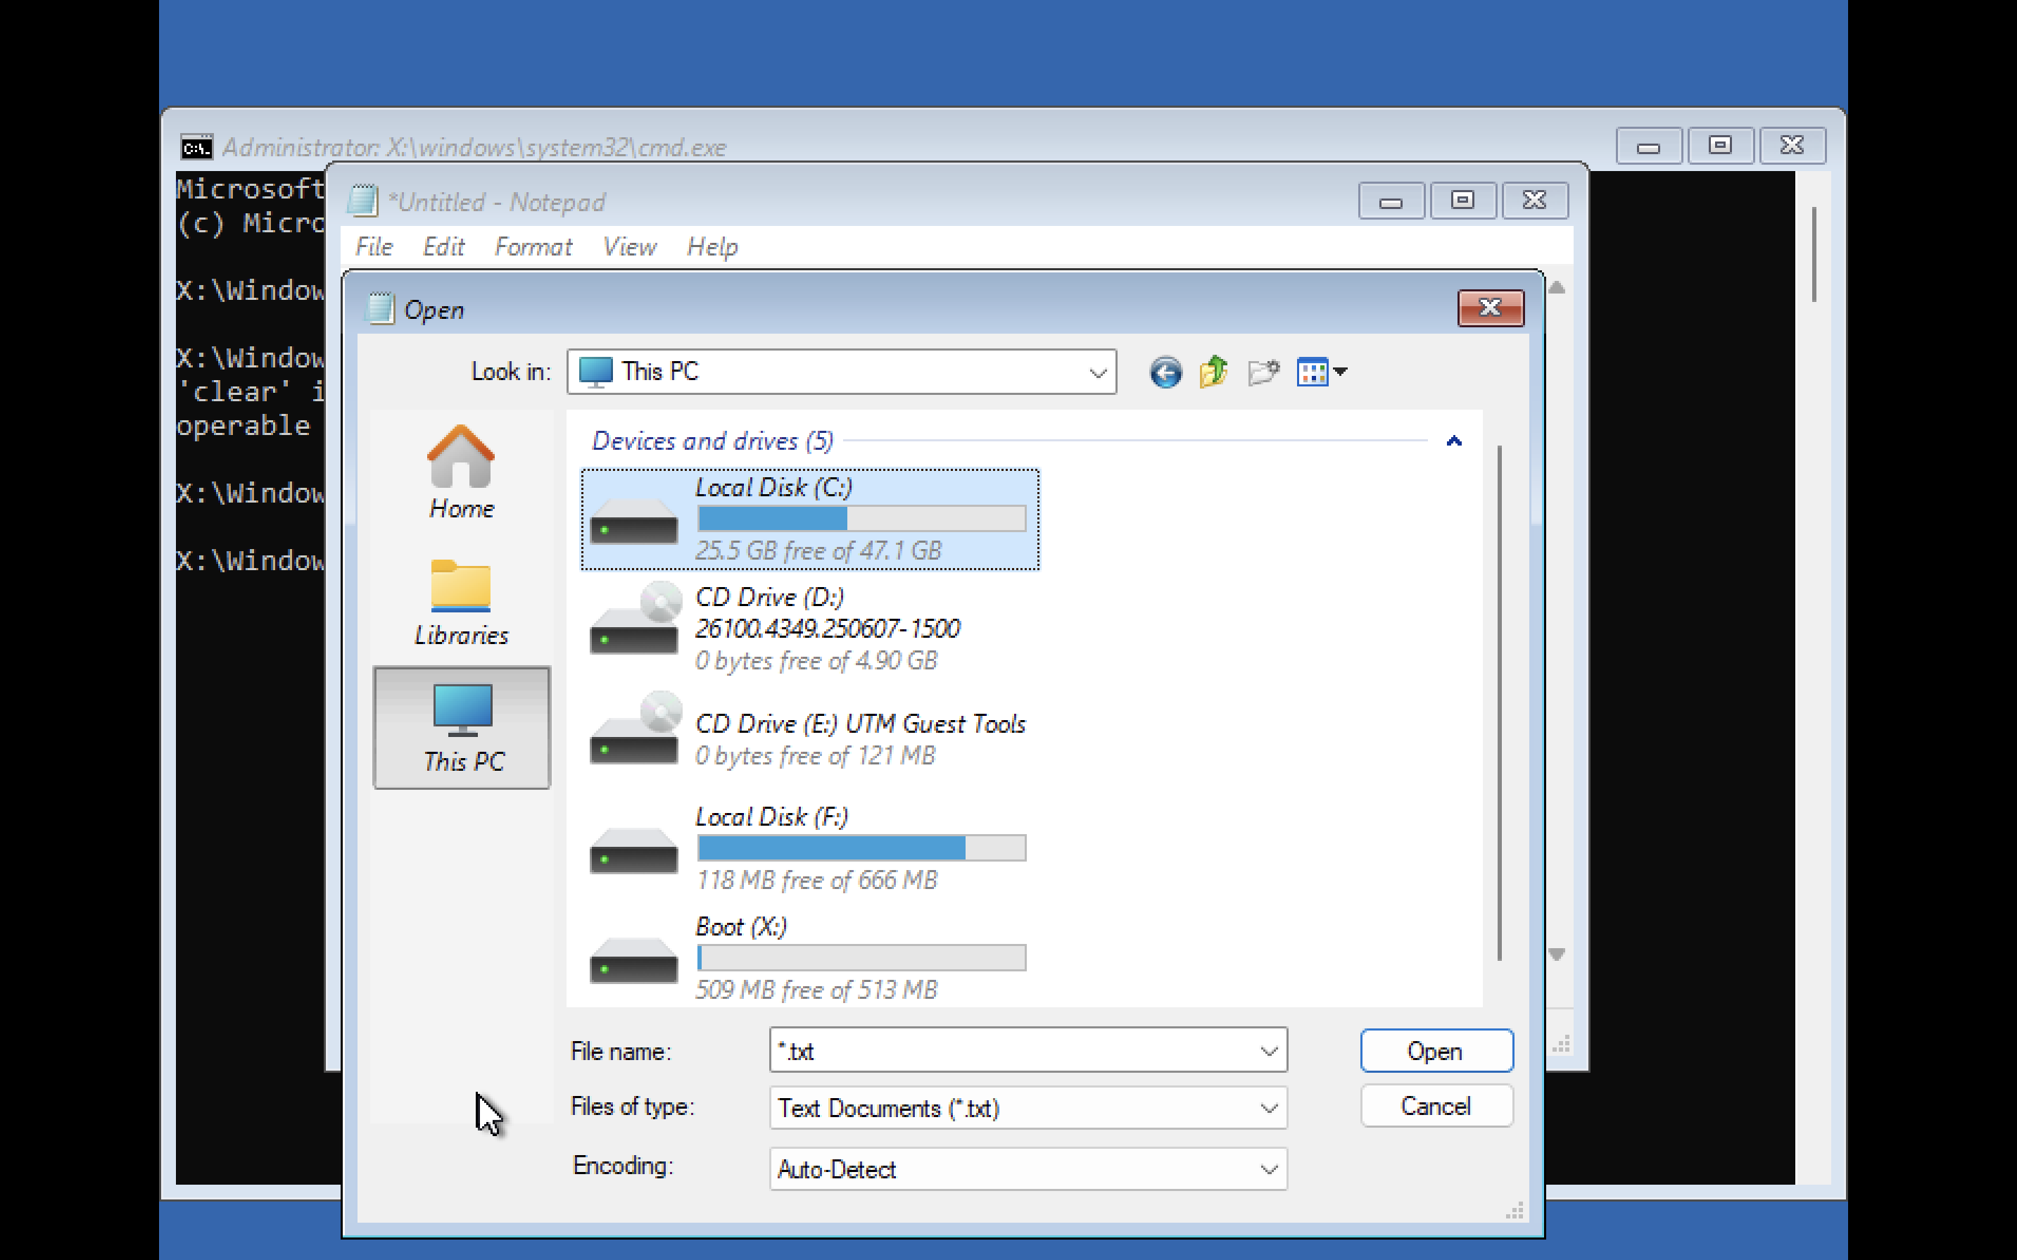The image size is (2017, 1260).
Task: Click the Up One Level folder icon
Action: pyautogui.click(x=1213, y=372)
